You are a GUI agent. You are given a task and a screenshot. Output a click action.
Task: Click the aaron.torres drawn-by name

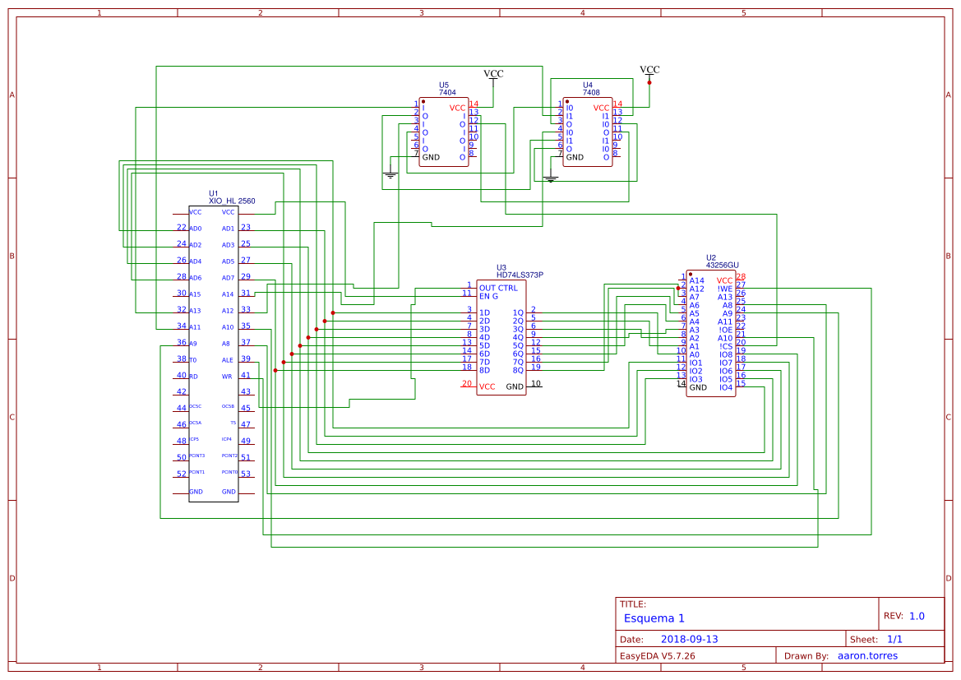point(870,655)
